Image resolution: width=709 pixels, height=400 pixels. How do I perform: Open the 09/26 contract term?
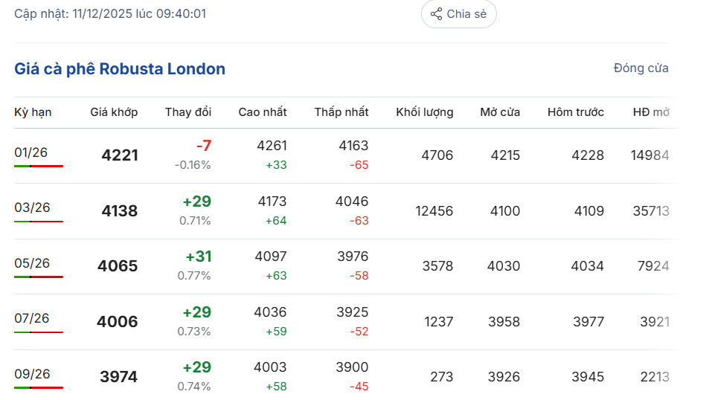click(32, 374)
